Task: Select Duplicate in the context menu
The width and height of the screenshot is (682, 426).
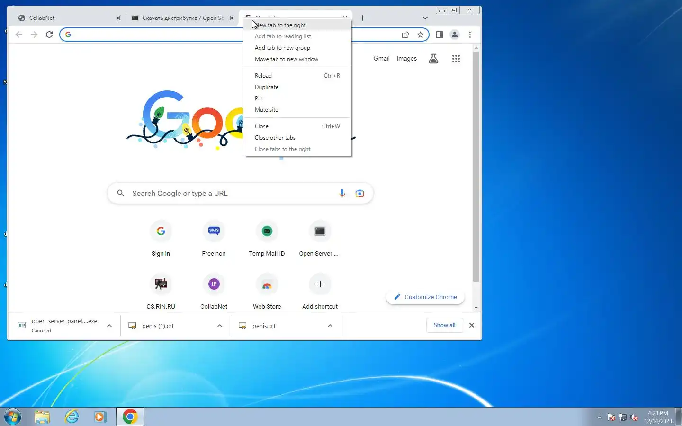Action: (297, 87)
